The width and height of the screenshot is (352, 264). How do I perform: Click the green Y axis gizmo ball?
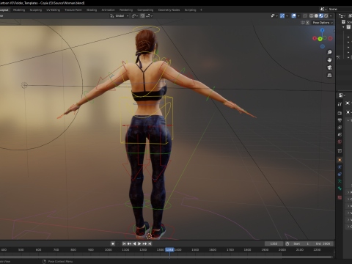[x=320, y=39]
